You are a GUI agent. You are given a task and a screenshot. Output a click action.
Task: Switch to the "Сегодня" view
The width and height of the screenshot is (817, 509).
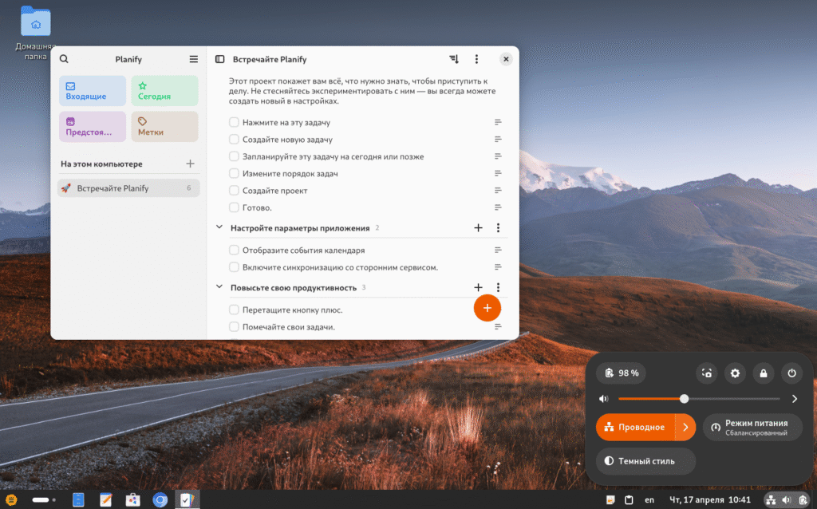point(164,91)
